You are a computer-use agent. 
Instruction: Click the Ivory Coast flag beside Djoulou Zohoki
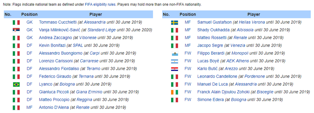(x=174, y=92)
